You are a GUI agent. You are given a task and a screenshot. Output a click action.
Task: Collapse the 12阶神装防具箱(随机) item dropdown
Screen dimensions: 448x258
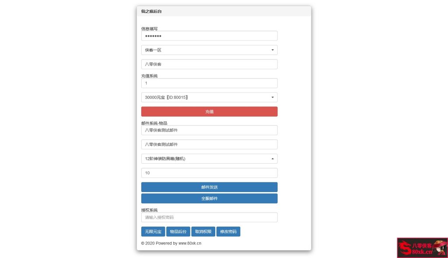[x=209, y=158]
